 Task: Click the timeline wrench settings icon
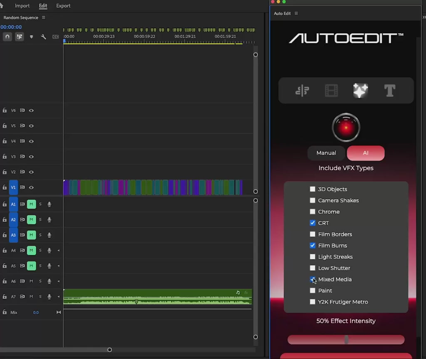(x=43, y=37)
